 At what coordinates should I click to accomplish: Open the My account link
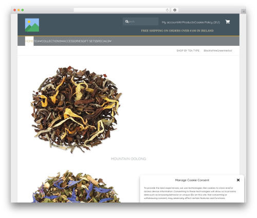click(x=170, y=22)
